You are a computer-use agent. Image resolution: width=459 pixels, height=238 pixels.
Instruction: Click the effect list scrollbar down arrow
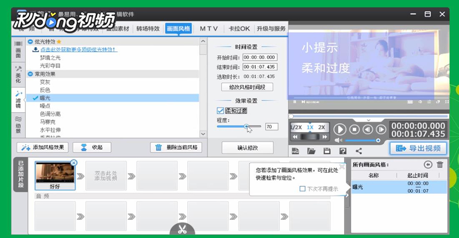point(203,134)
